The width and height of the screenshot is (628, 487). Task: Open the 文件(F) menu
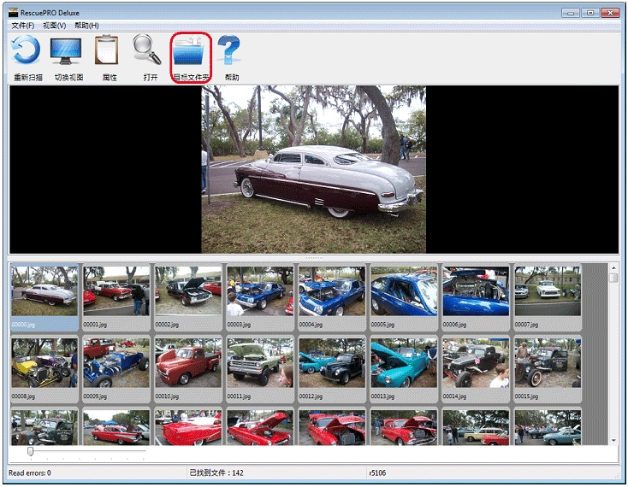click(x=23, y=26)
